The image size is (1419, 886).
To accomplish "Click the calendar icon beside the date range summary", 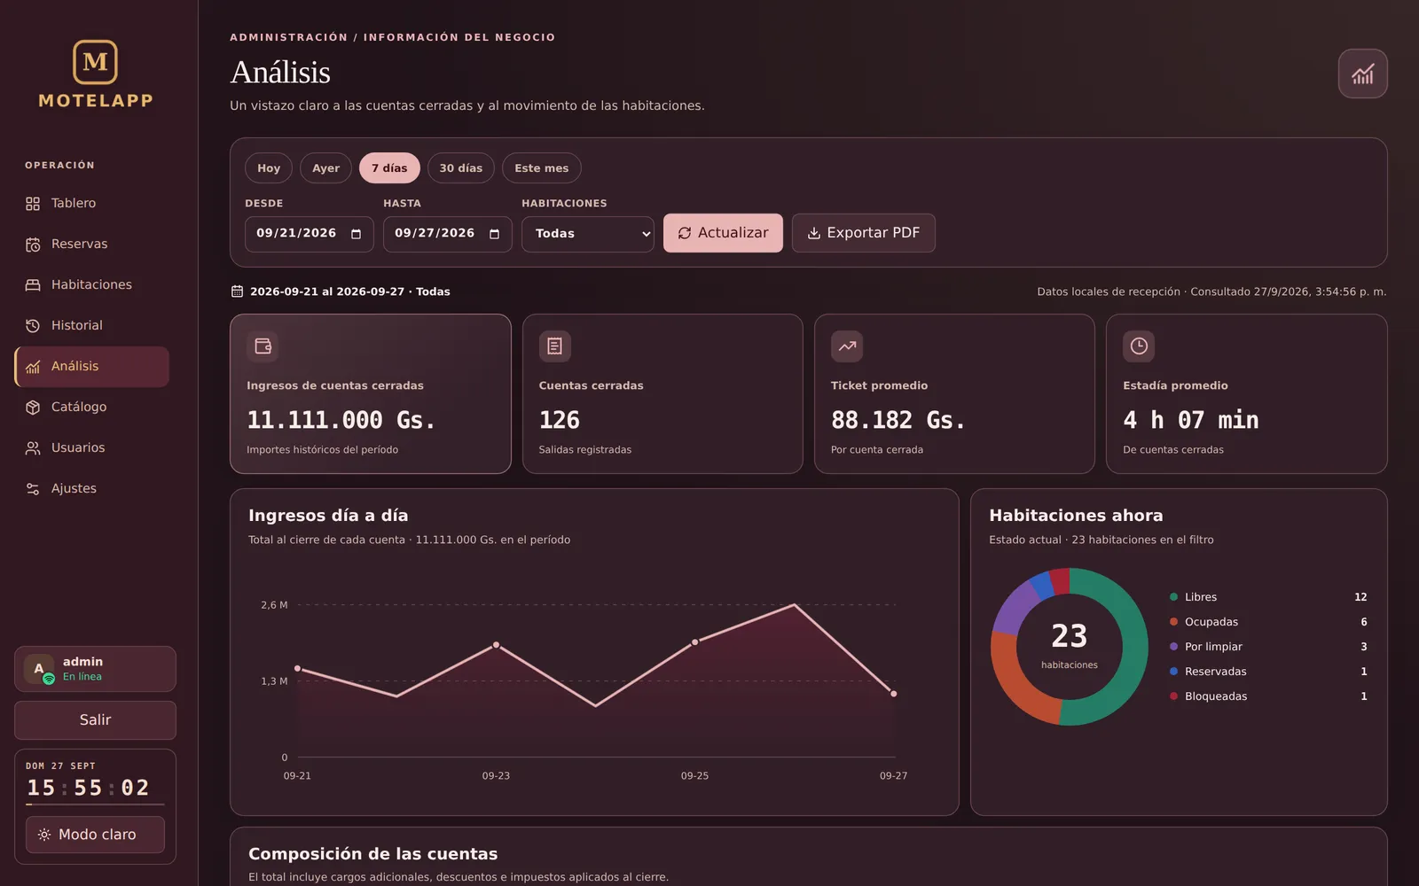I will coord(237,291).
